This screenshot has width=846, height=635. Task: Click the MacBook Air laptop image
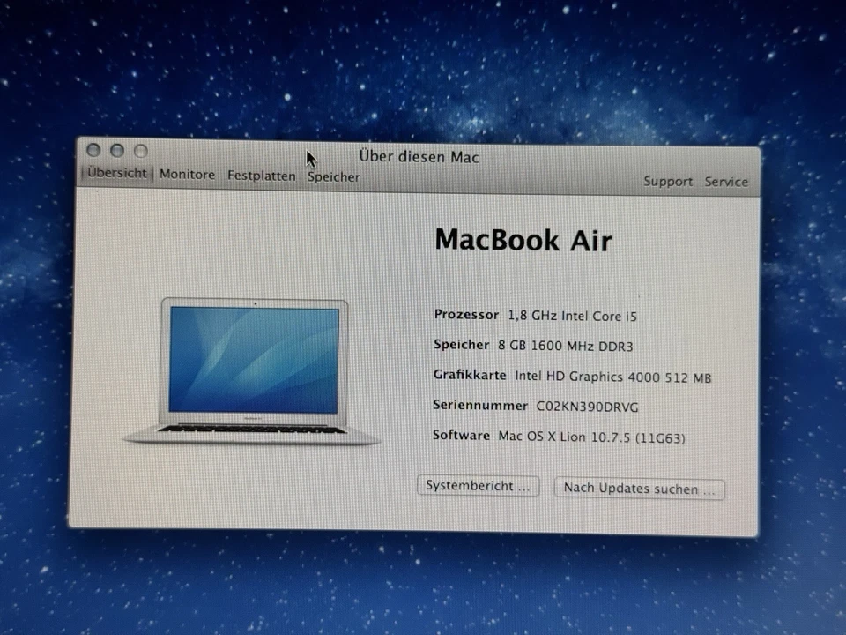pyautogui.click(x=252, y=371)
